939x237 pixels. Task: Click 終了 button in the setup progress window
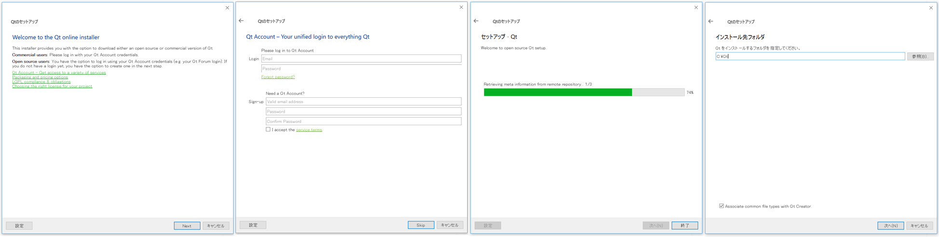684,225
